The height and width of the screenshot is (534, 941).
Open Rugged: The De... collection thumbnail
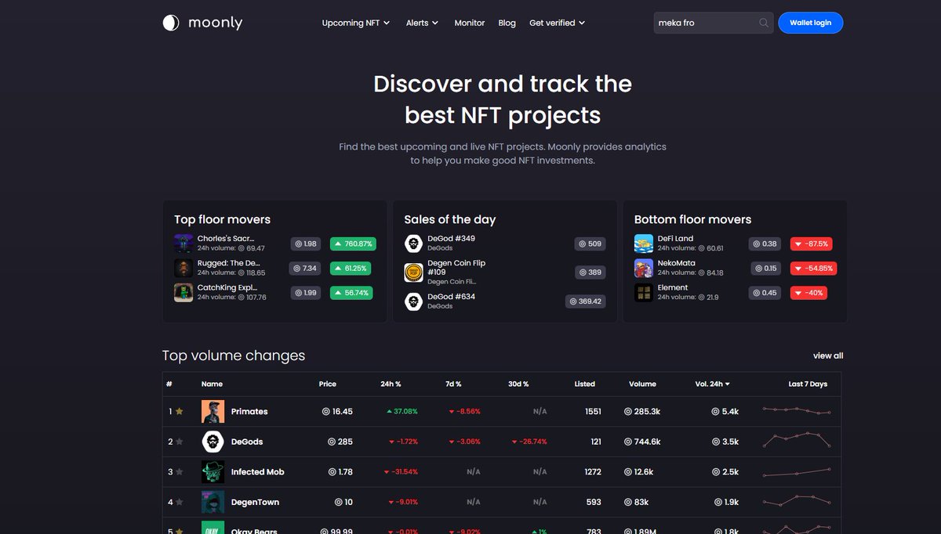point(183,268)
